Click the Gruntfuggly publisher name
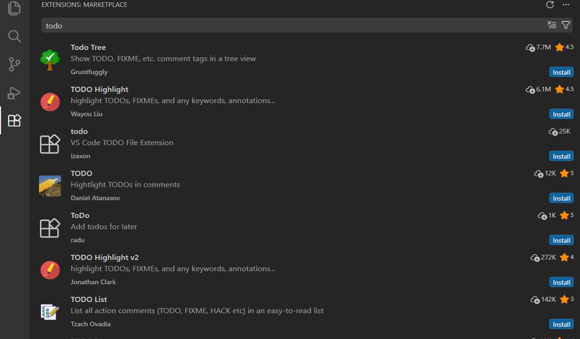580x339 pixels. point(89,72)
